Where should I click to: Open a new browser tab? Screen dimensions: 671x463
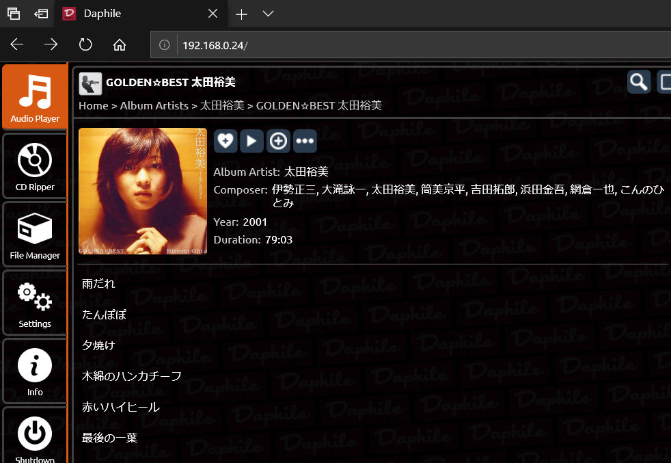point(241,14)
